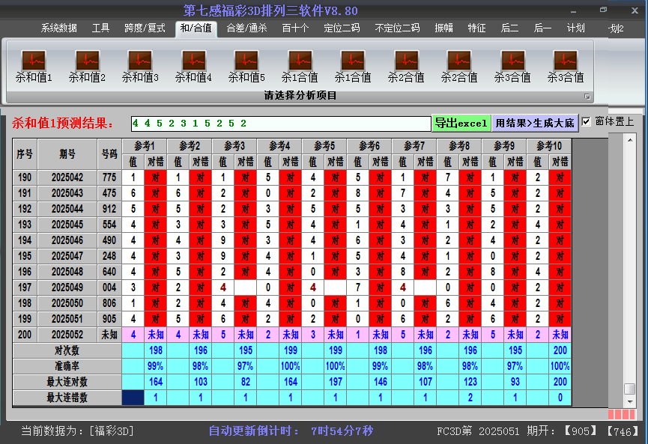Click the vertical scrollbar thumb
The height and width of the screenshot is (444, 648).
(x=630, y=389)
